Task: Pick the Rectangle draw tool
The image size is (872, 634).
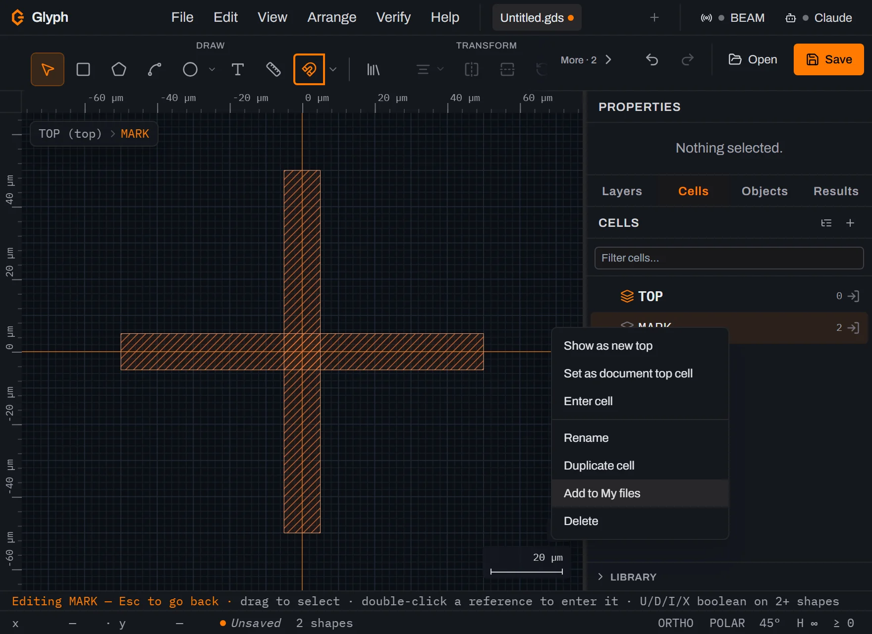Action: click(83, 69)
